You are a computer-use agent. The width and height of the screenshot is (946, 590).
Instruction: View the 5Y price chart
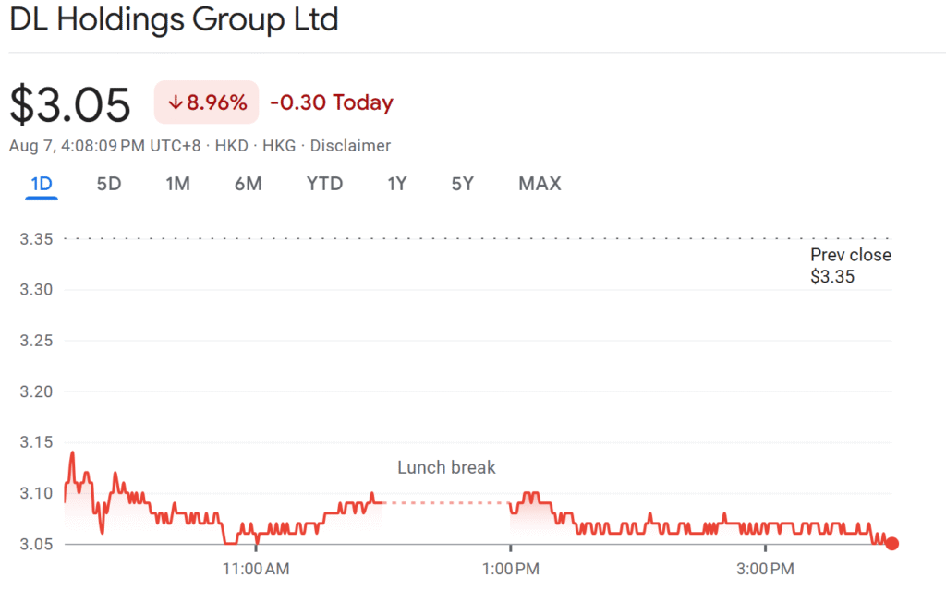pyautogui.click(x=462, y=184)
